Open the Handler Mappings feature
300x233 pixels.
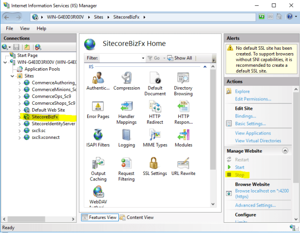click(x=127, y=107)
